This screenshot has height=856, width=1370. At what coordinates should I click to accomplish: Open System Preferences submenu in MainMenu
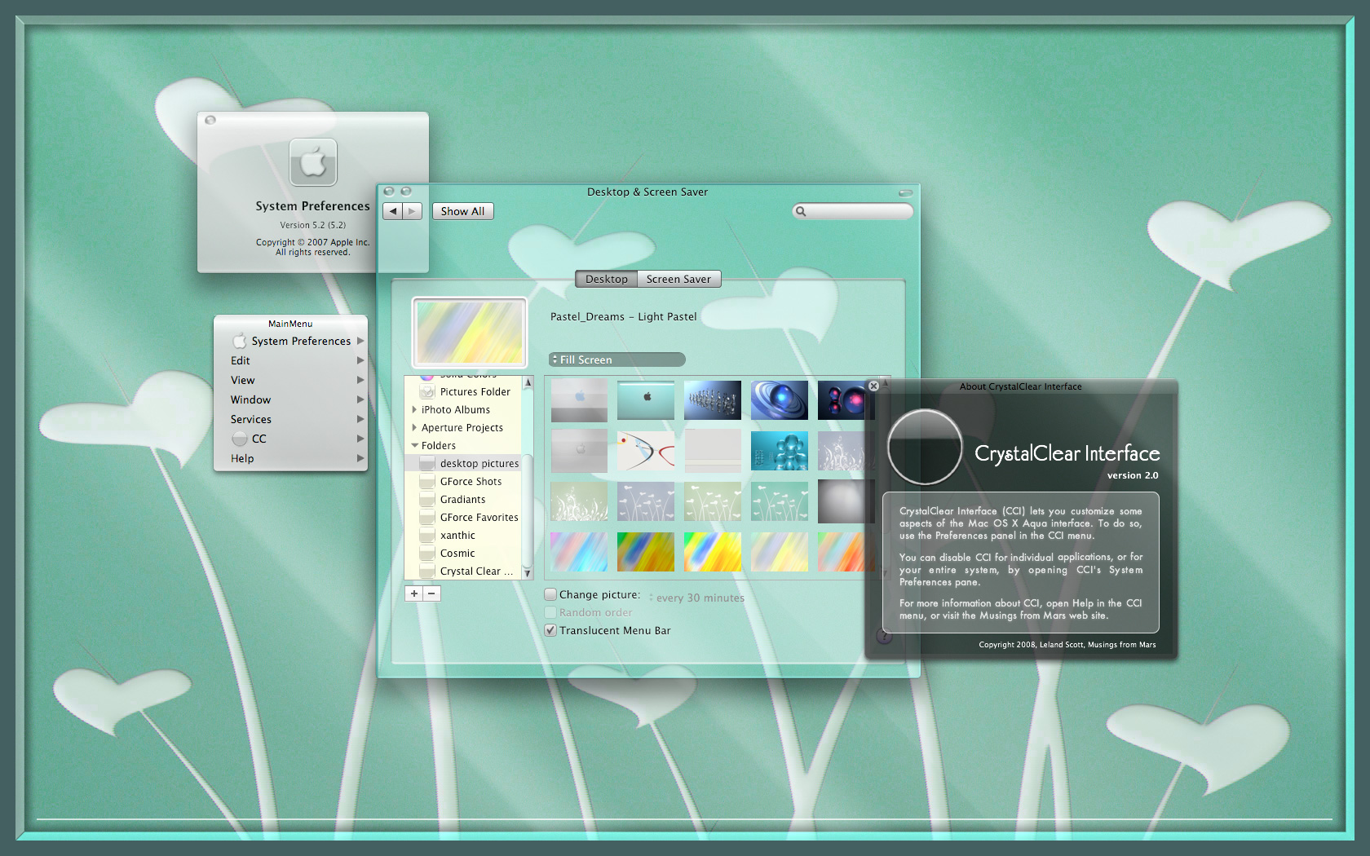pyautogui.click(x=290, y=341)
